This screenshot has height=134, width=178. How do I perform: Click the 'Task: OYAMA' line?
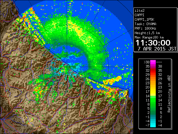(145, 24)
